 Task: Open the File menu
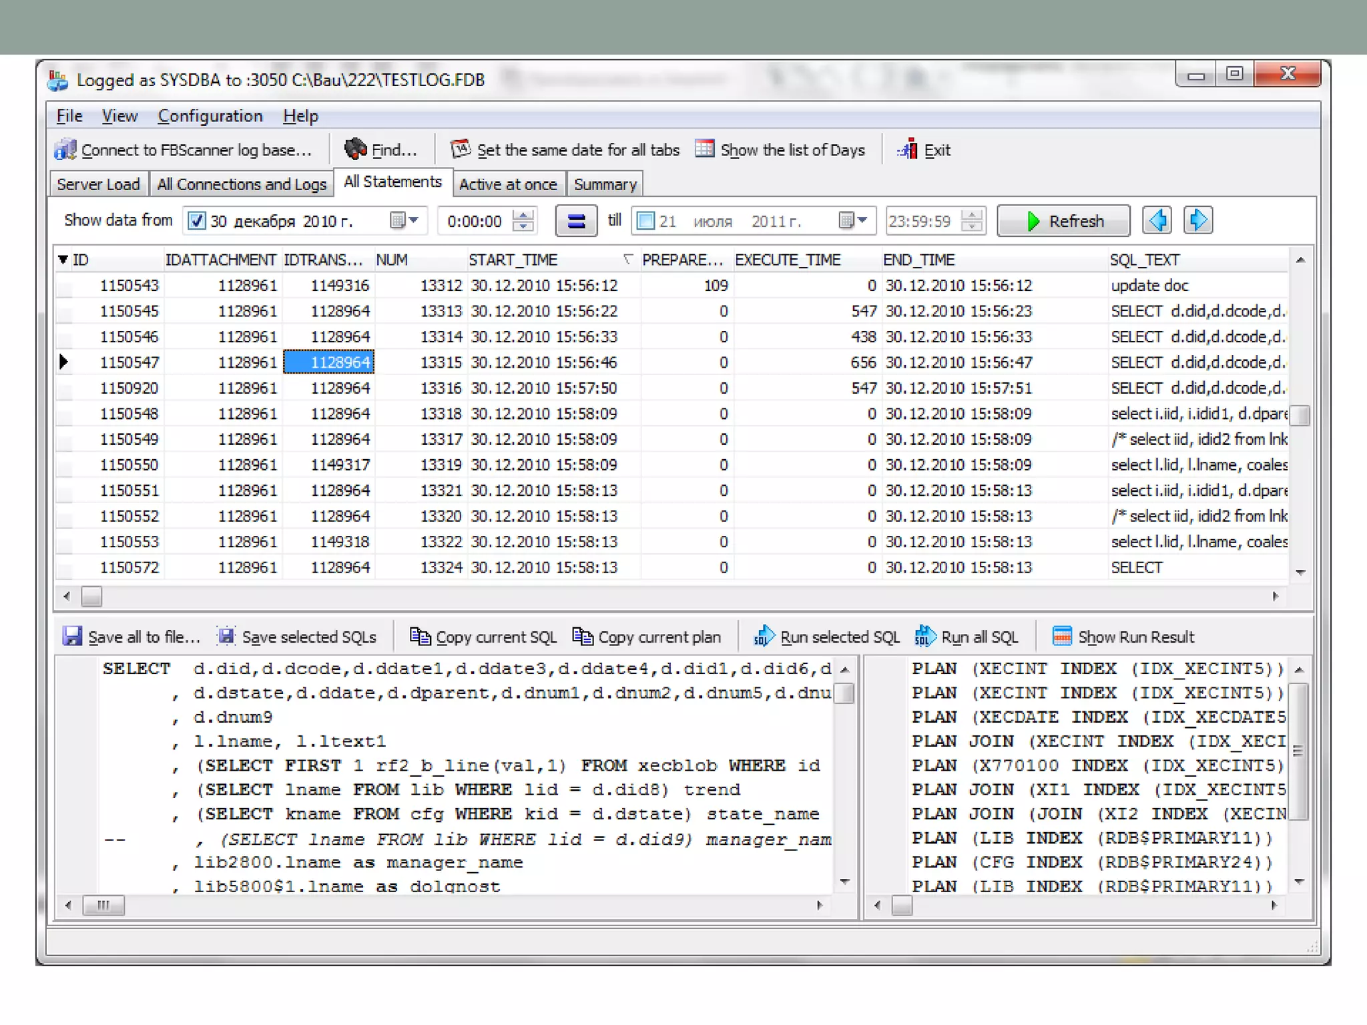click(69, 116)
